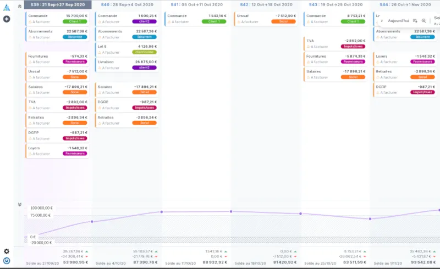Select the S43 19 Oct–25 Oct week header
Viewport: 440px width, 269px height.
click(335, 4)
